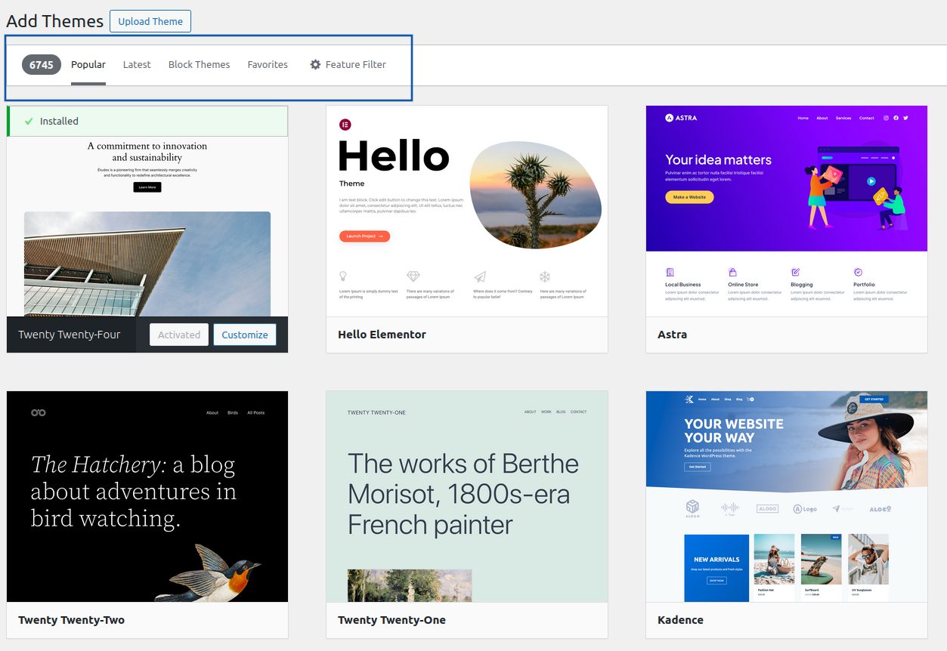Click the Add Themes page heading
The height and width of the screenshot is (651, 947).
(54, 21)
